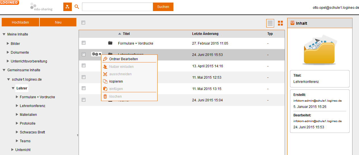Image resolution: width=359 pixels, height=155 pixels.
Task: Open dropdown arrow next to gear on Lehrerkonferenz row
Action: pos(100,54)
